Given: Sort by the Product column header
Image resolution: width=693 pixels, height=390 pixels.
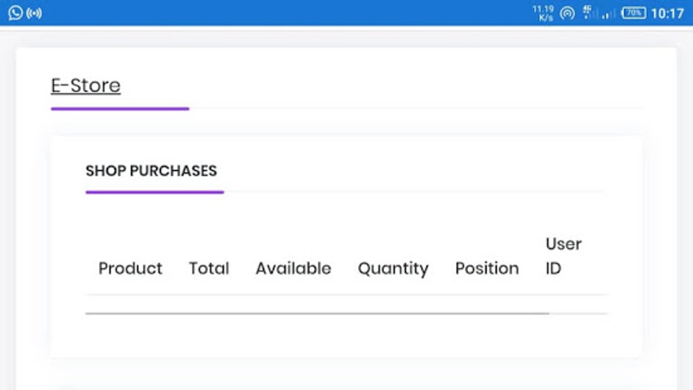Looking at the screenshot, I should pos(130,268).
